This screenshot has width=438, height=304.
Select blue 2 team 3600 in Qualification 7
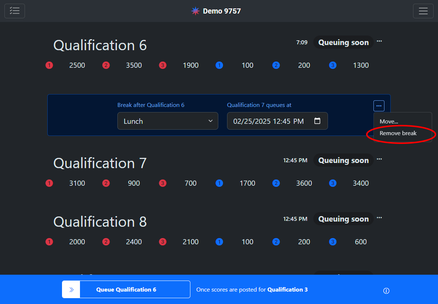[x=304, y=183]
